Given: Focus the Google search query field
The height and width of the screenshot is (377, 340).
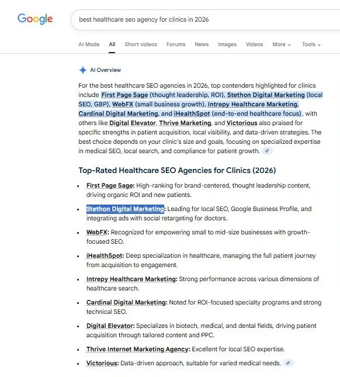Looking at the screenshot, I should click(206, 19).
